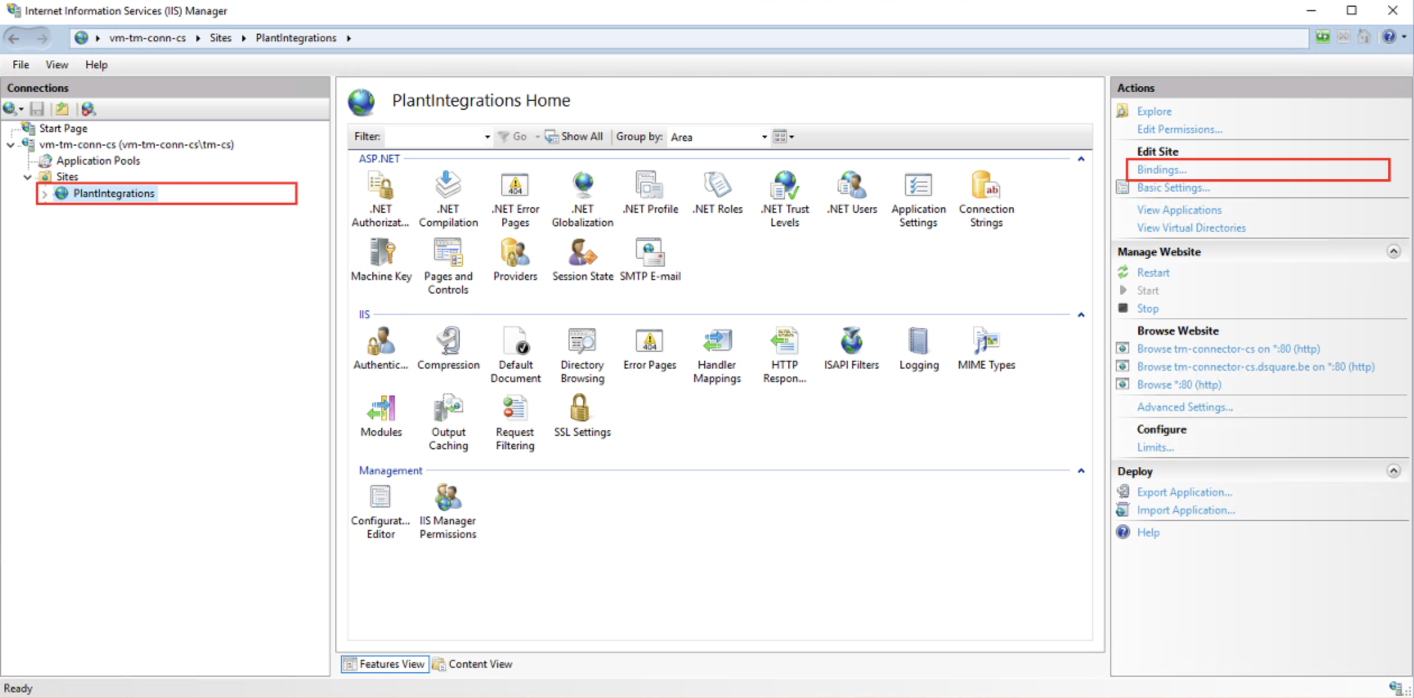The height and width of the screenshot is (698, 1414).
Task: Open the Logging feature icon
Action: click(918, 341)
